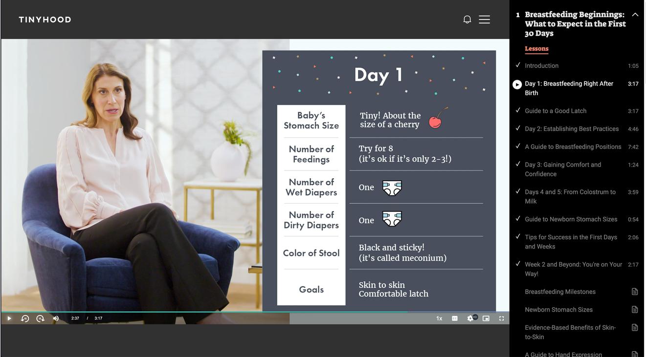Image resolution: width=646 pixels, height=357 pixels.
Task: Click the checkmark beside Introduction
Action: [x=517, y=65]
